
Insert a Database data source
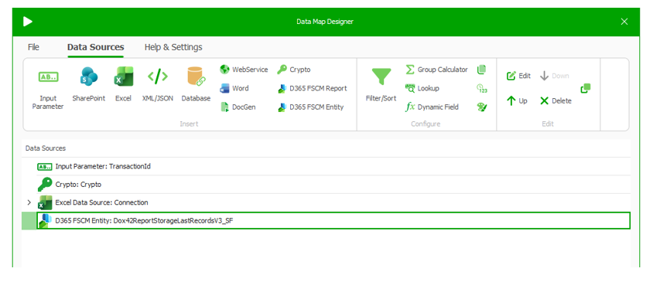(x=196, y=85)
